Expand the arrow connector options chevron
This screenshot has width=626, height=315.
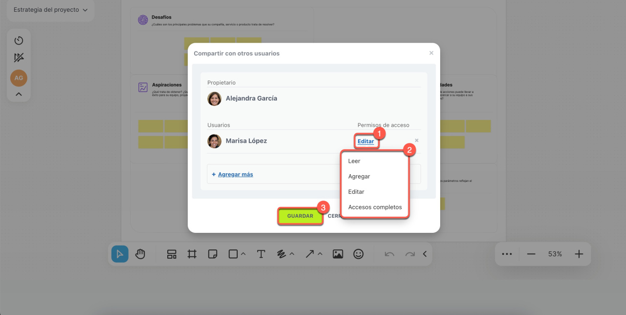(x=320, y=254)
